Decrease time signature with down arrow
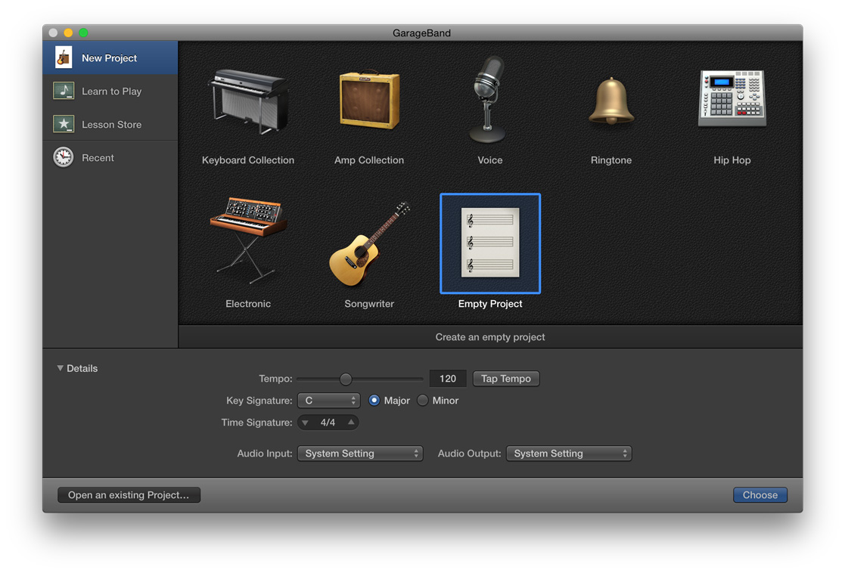The height and width of the screenshot is (573, 845). [305, 423]
